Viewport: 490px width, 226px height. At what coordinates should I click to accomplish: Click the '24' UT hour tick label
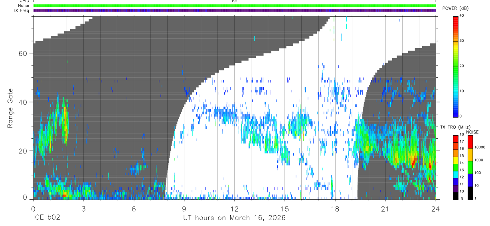[x=435, y=208]
